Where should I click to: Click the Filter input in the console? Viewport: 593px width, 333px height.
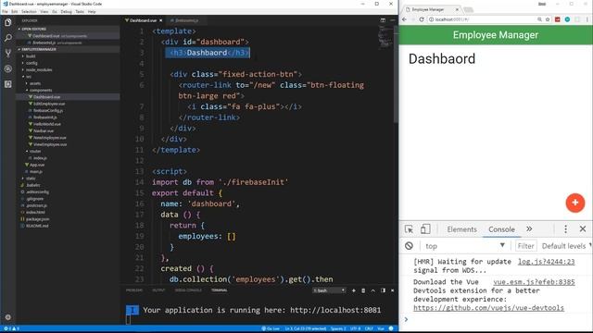pyautogui.click(x=525, y=246)
